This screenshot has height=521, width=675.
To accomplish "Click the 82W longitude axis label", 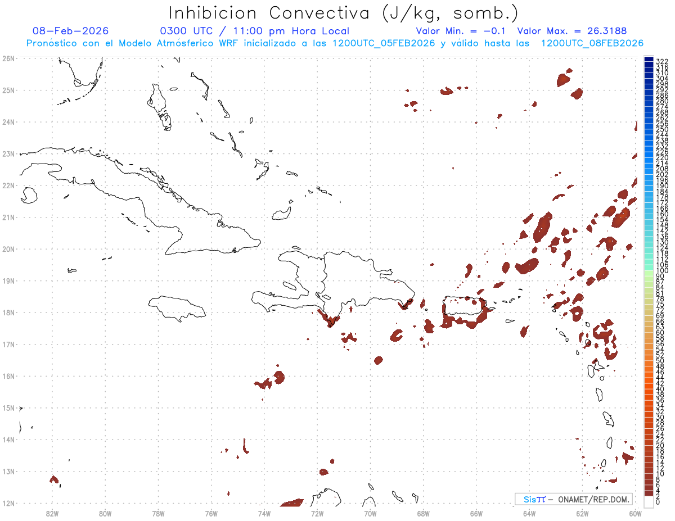I will [x=52, y=513].
